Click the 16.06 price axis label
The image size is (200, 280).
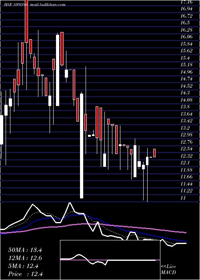coord(186,37)
